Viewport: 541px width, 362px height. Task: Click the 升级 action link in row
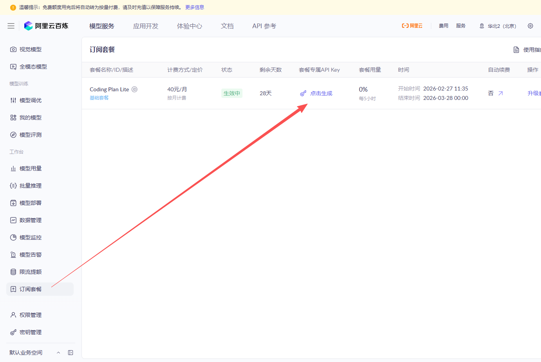[x=534, y=93]
